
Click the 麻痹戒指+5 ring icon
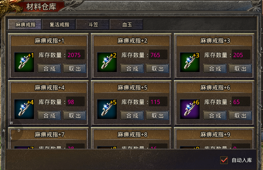click(x=107, y=109)
